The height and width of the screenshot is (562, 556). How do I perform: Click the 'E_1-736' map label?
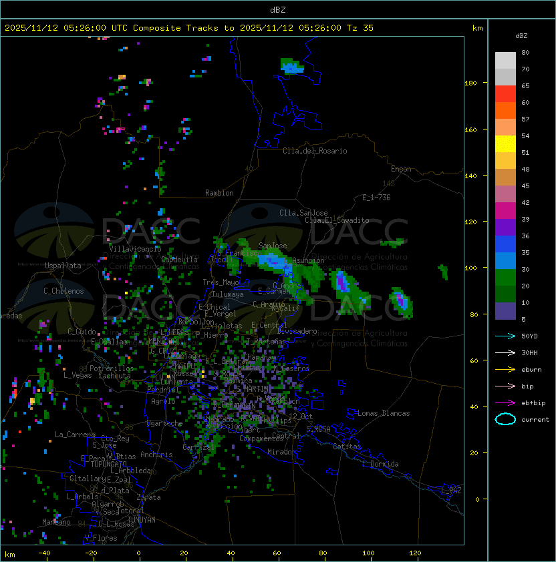pos(376,198)
